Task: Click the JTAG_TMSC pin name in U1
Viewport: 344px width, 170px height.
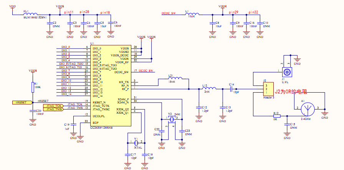Action: [101, 109]
